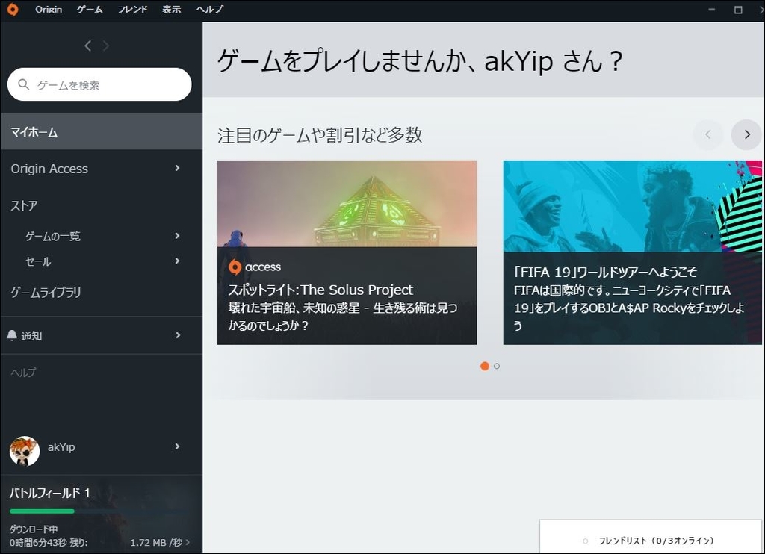This screenshot has width=765, height=554.
Task: Click 0時間6分43秒 残り time remaining text
Action: click(49, 542)
